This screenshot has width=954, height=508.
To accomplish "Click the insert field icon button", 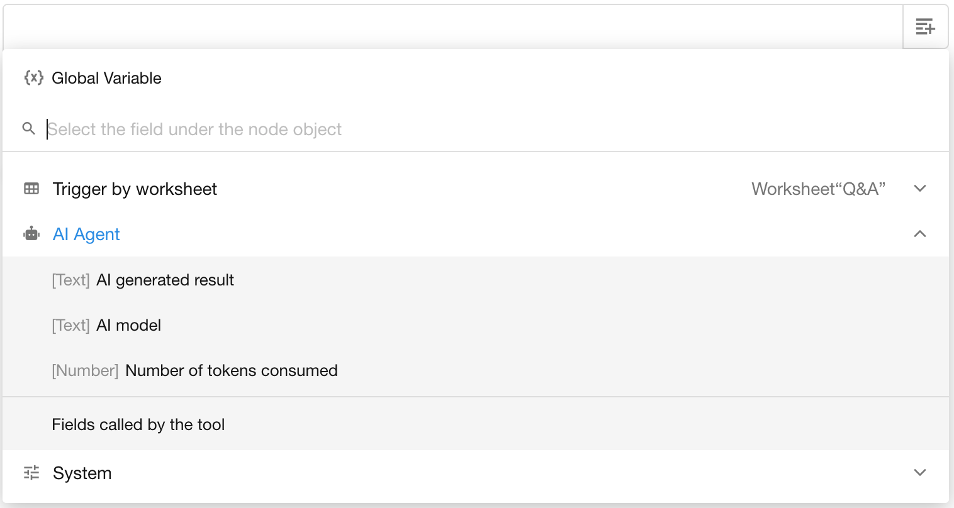I will (925, 26).
